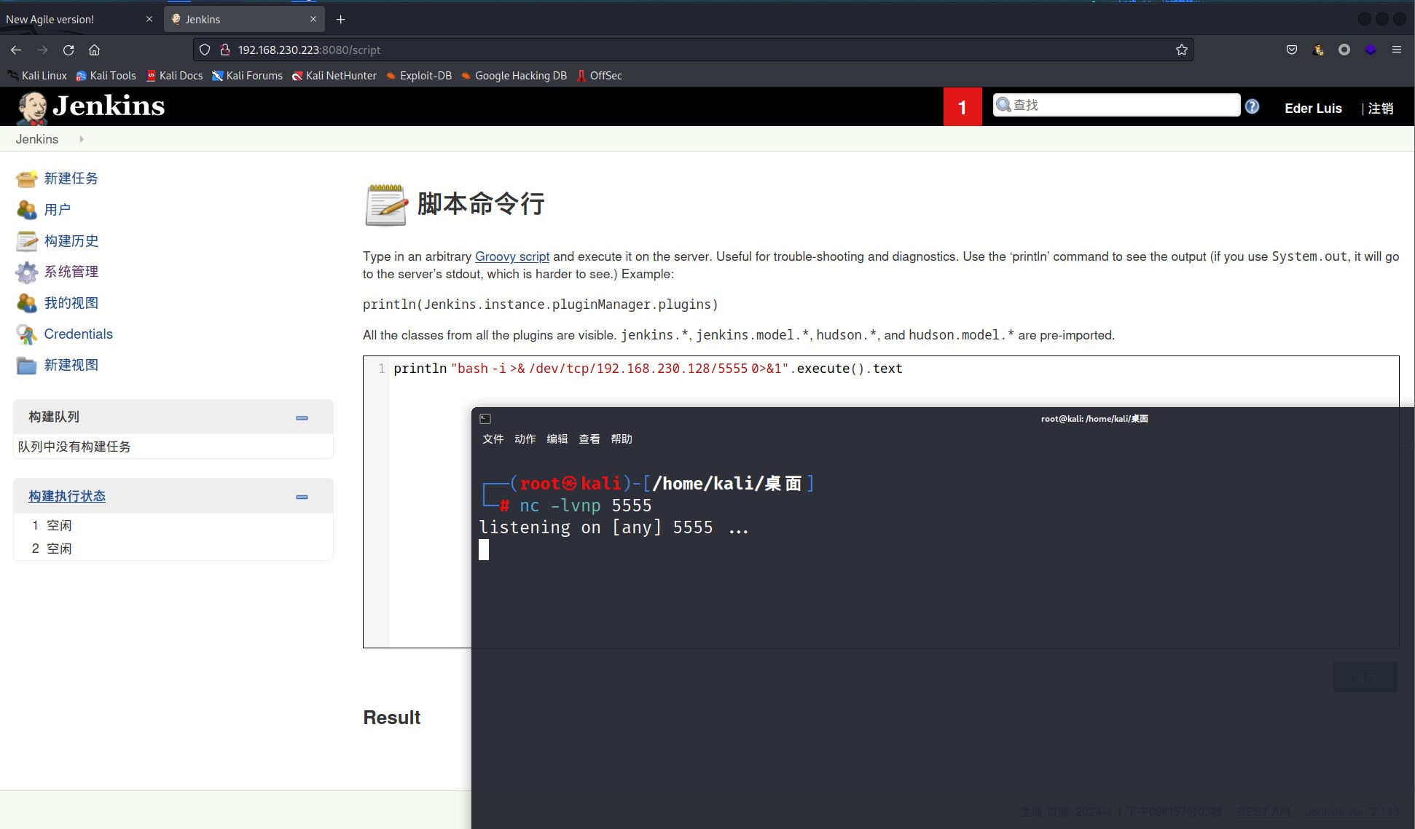Collapse the 构建执行状态 panel
This screenshot has width=1415, height=829.
coord(302,498)
